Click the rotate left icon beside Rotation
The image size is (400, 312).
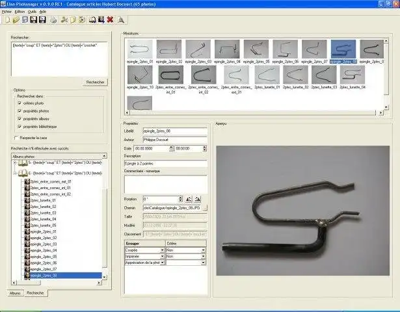(188, 200)
